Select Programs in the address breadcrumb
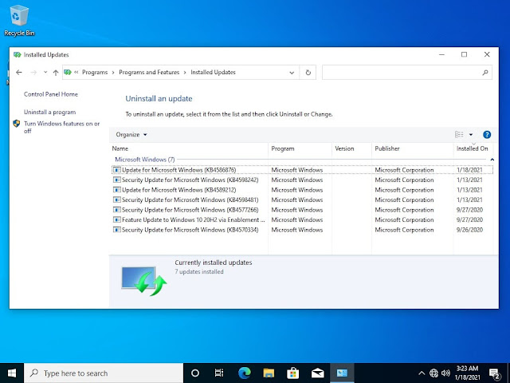The width and height of the screenshot is (510, 383). 95,73
